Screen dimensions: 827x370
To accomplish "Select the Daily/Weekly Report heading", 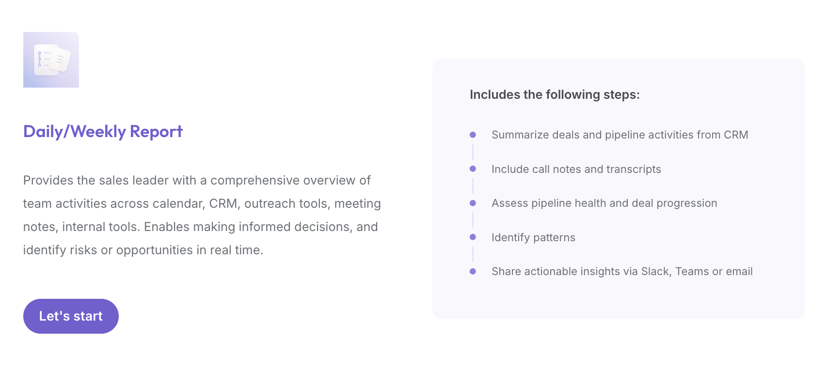I will coord(103,132).
